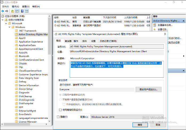Image resolution: width=186 pixels, height=130 pixels.
Task: Select the 任务计划程序 (本地) root icon
Action: coord(2,16)
